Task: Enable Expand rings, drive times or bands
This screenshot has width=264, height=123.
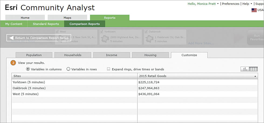Action: [108, 69]
